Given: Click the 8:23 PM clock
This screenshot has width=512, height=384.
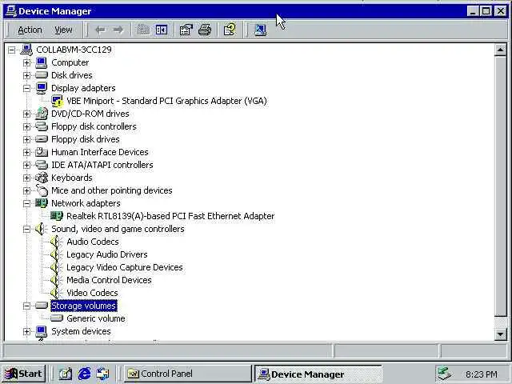Looking at the screenshot, I should [482, 374].
